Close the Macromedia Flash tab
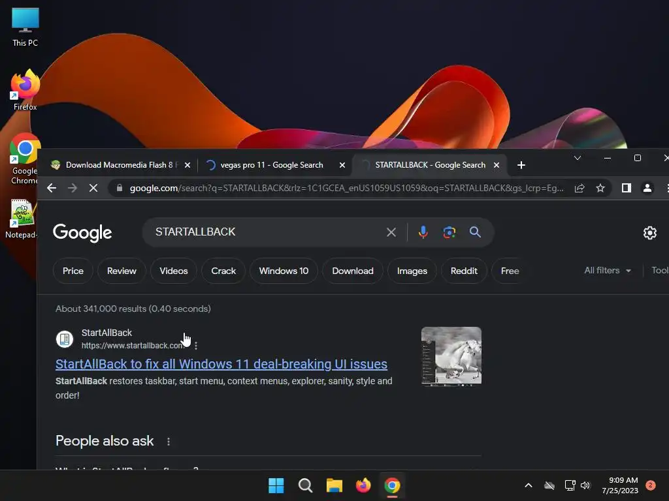 pos(188,165)
